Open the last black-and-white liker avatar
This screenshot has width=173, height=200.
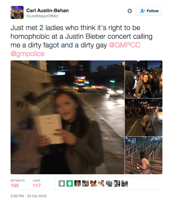click(125, 183)
